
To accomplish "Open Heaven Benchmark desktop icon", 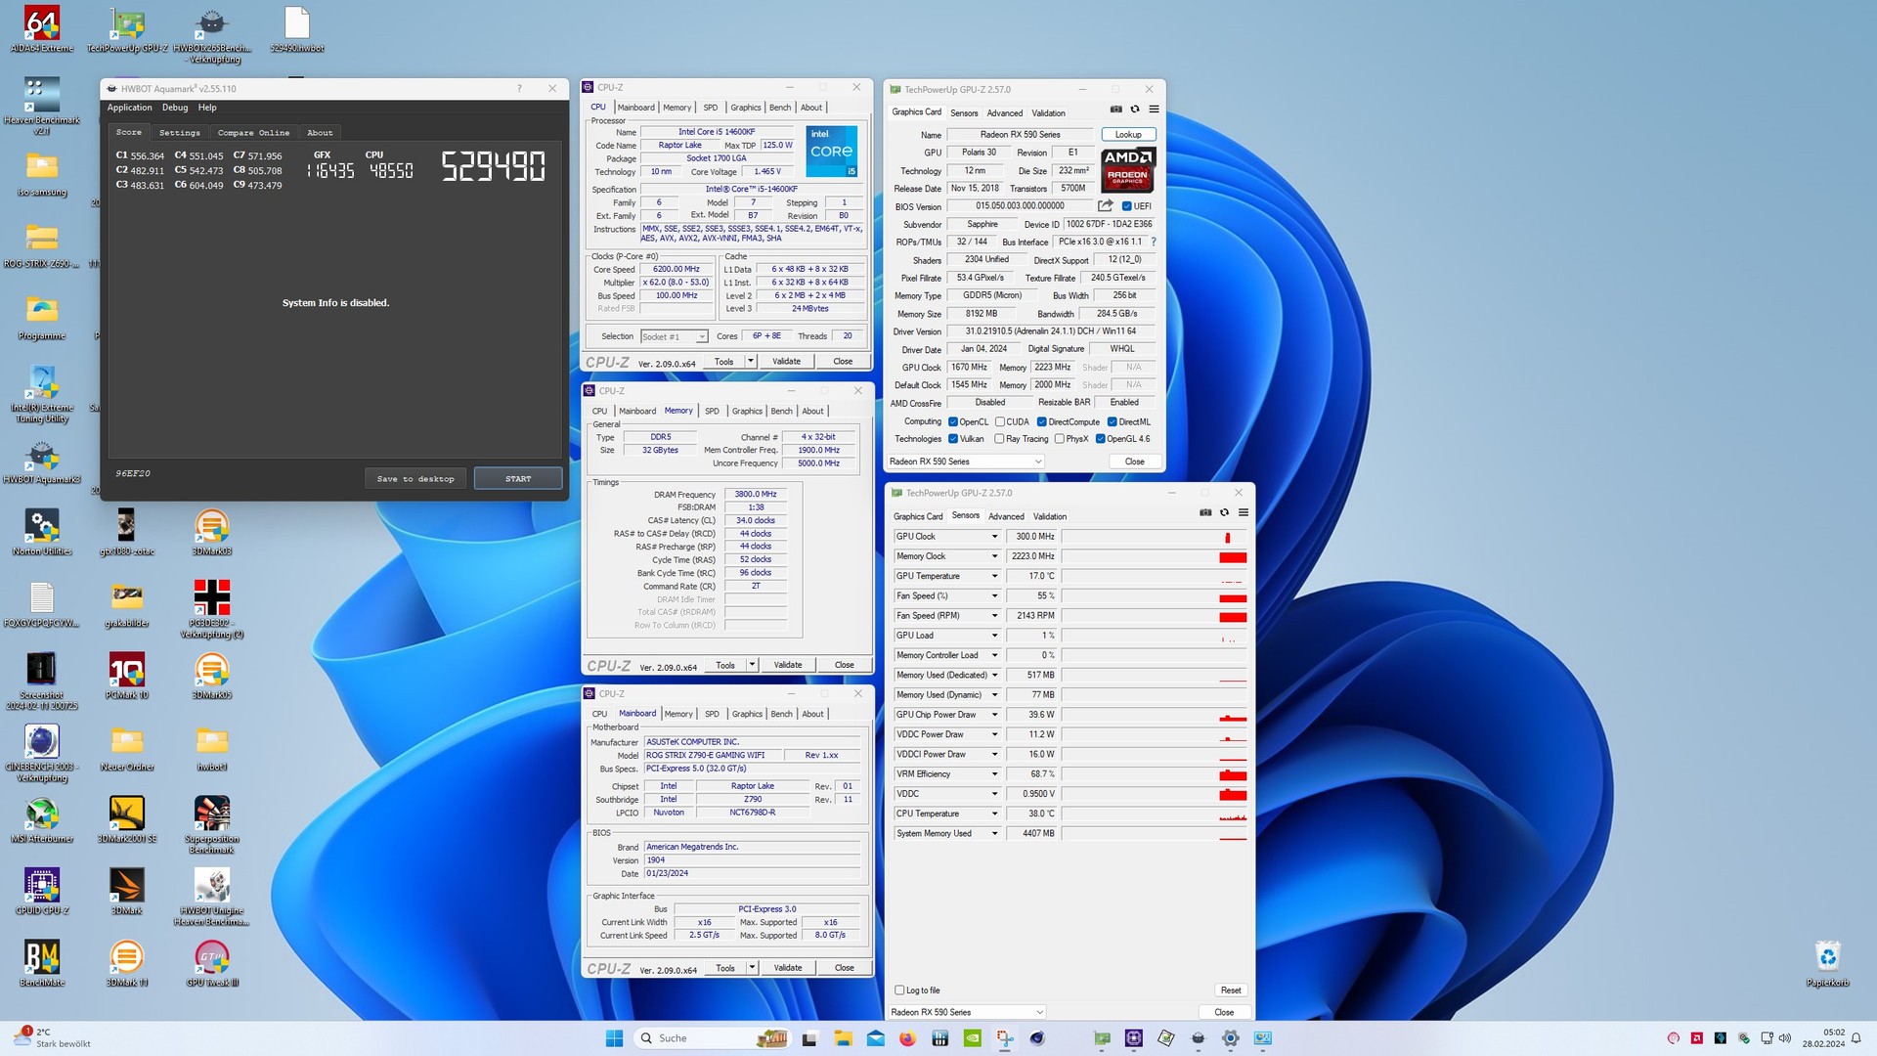I will (x=42, y=105).
